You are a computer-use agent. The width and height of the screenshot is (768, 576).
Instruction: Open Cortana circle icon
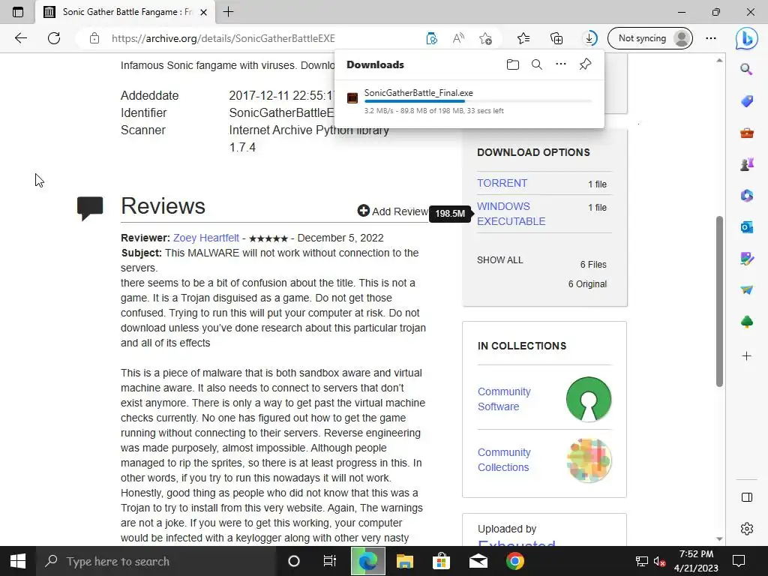click(x=293, y=561)
